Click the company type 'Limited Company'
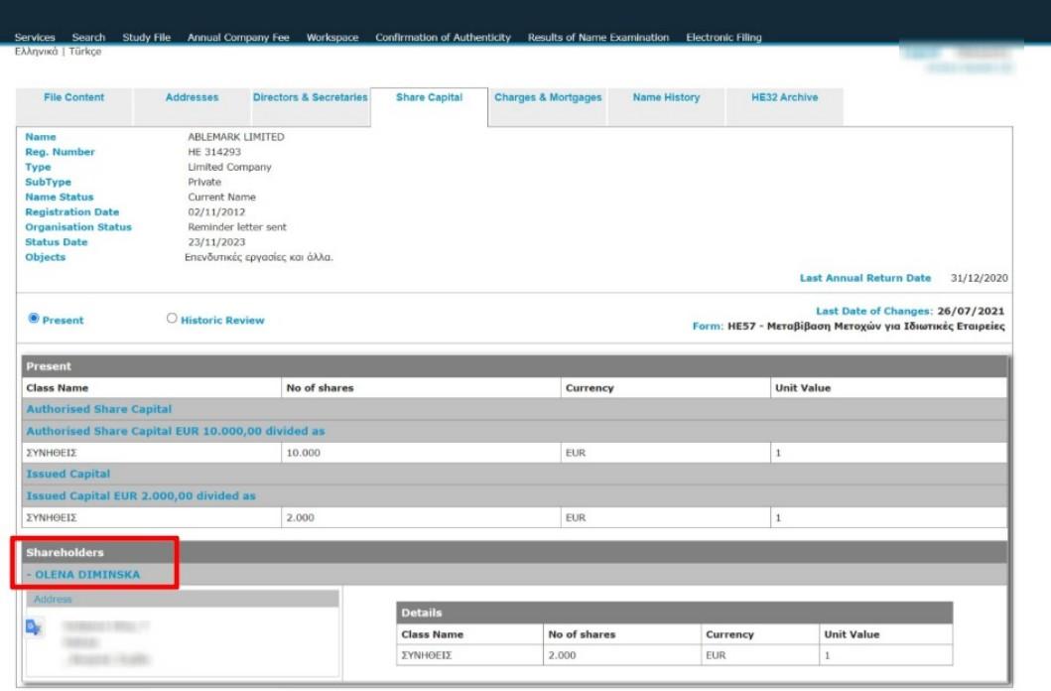Image resolution: width=1051 pixels, height=691 pixels. click(x=229, y=168)
